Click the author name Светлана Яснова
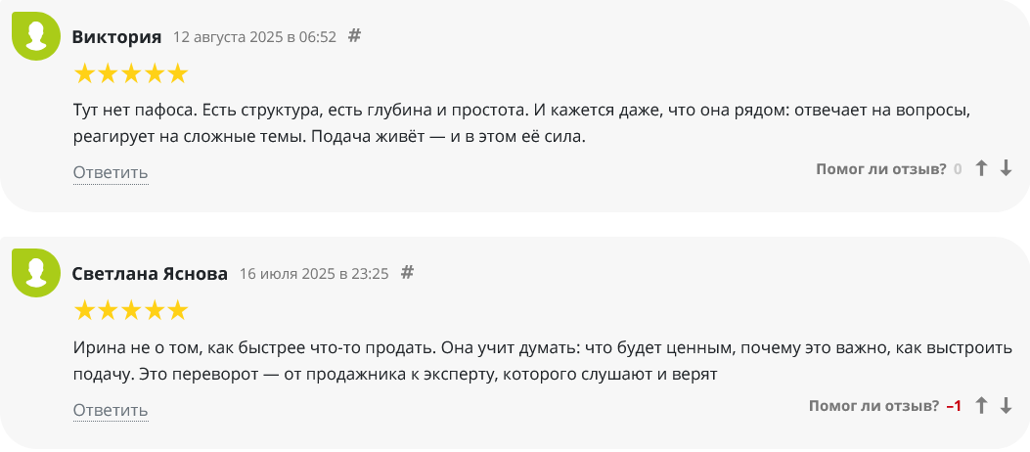 pyautogui.click(x=150, y=273)
